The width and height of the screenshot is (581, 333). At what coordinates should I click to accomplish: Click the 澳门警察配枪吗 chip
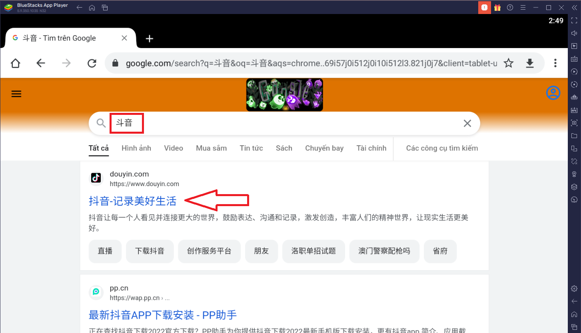(384, 251)
